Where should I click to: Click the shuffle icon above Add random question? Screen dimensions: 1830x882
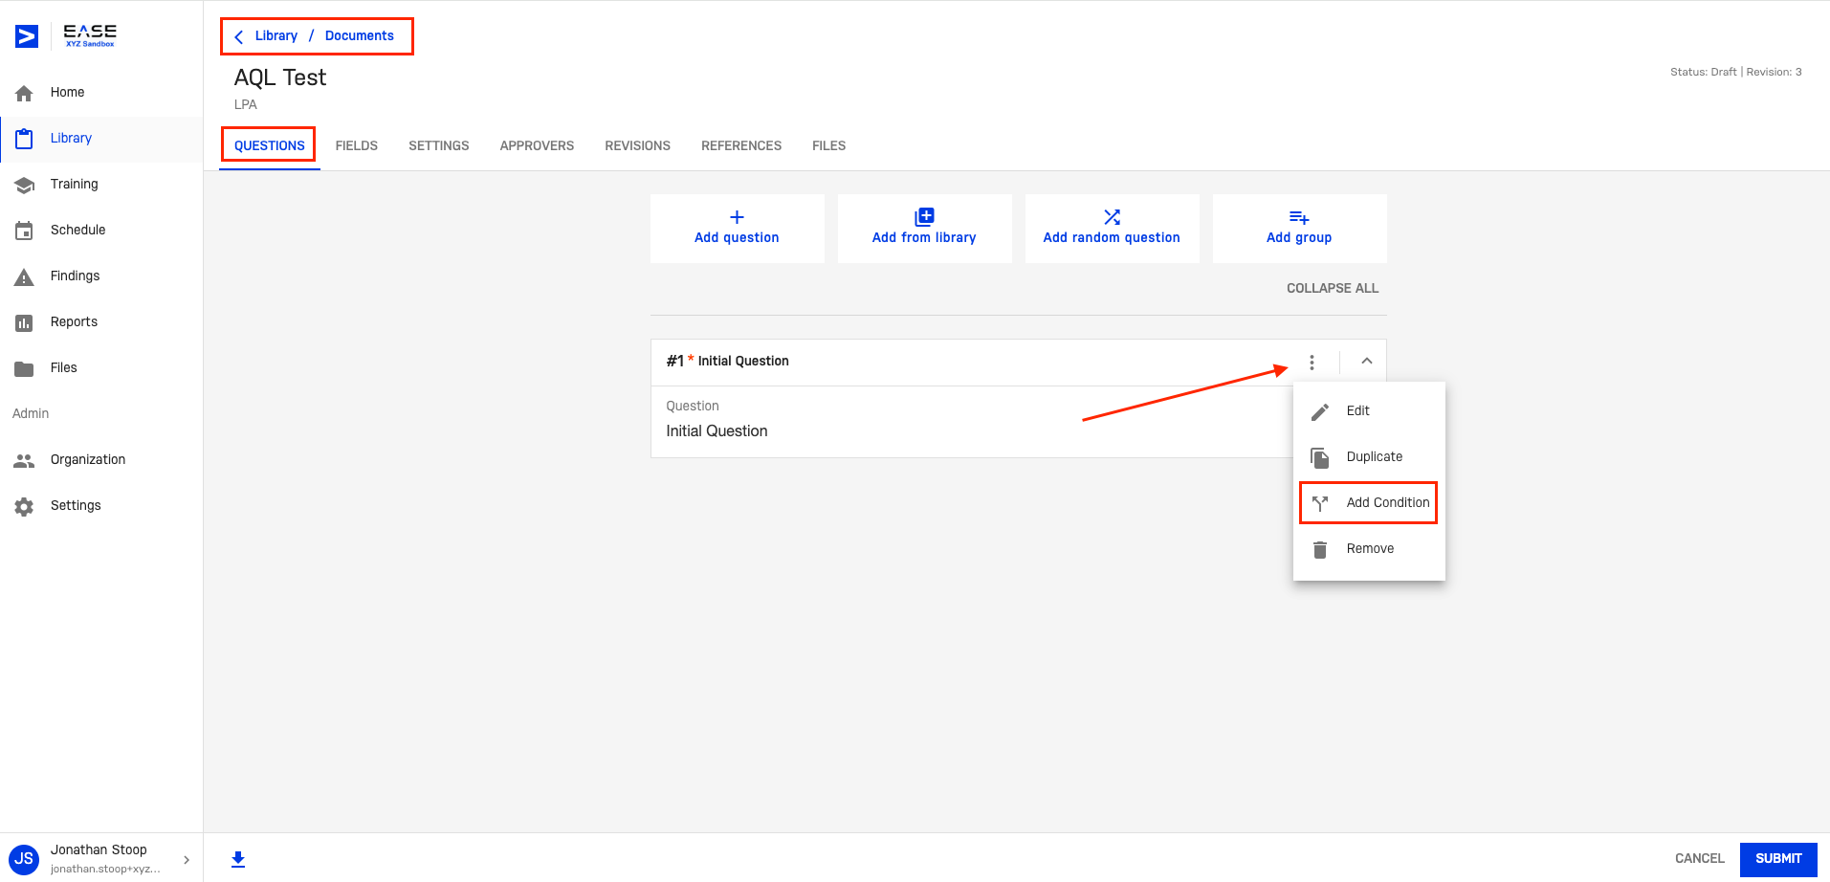click(1112, 217)
